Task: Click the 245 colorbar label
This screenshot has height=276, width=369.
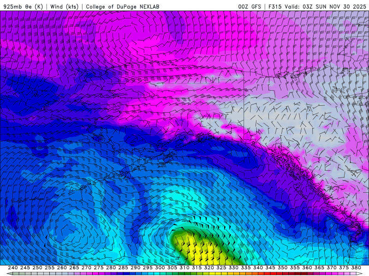Action: coord(25,268)
